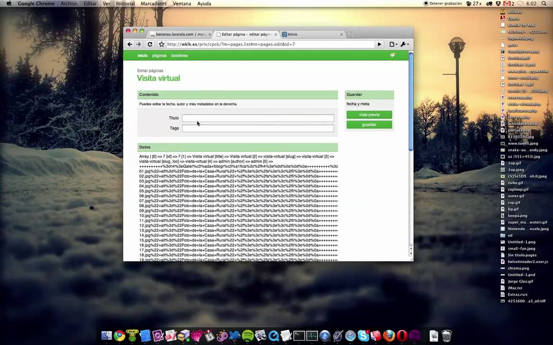Close the Inicio tab
The height and width of the screenshot is (345, 553).
(341, 34)
